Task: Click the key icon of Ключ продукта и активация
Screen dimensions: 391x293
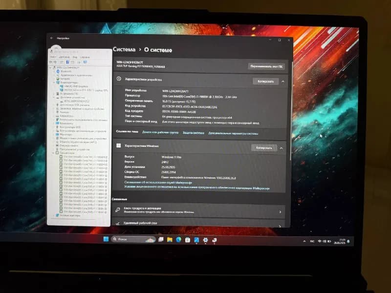Action: coord(117,210)
